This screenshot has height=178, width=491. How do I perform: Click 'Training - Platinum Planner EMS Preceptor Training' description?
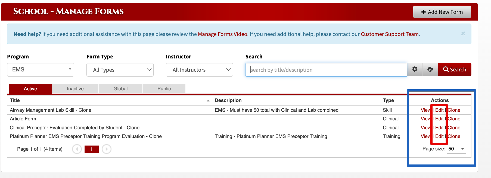[x=271, y=136]
